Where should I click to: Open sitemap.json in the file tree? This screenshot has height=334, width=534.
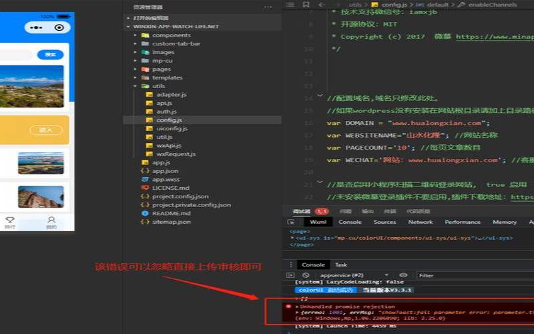click(x=171, y=222)
